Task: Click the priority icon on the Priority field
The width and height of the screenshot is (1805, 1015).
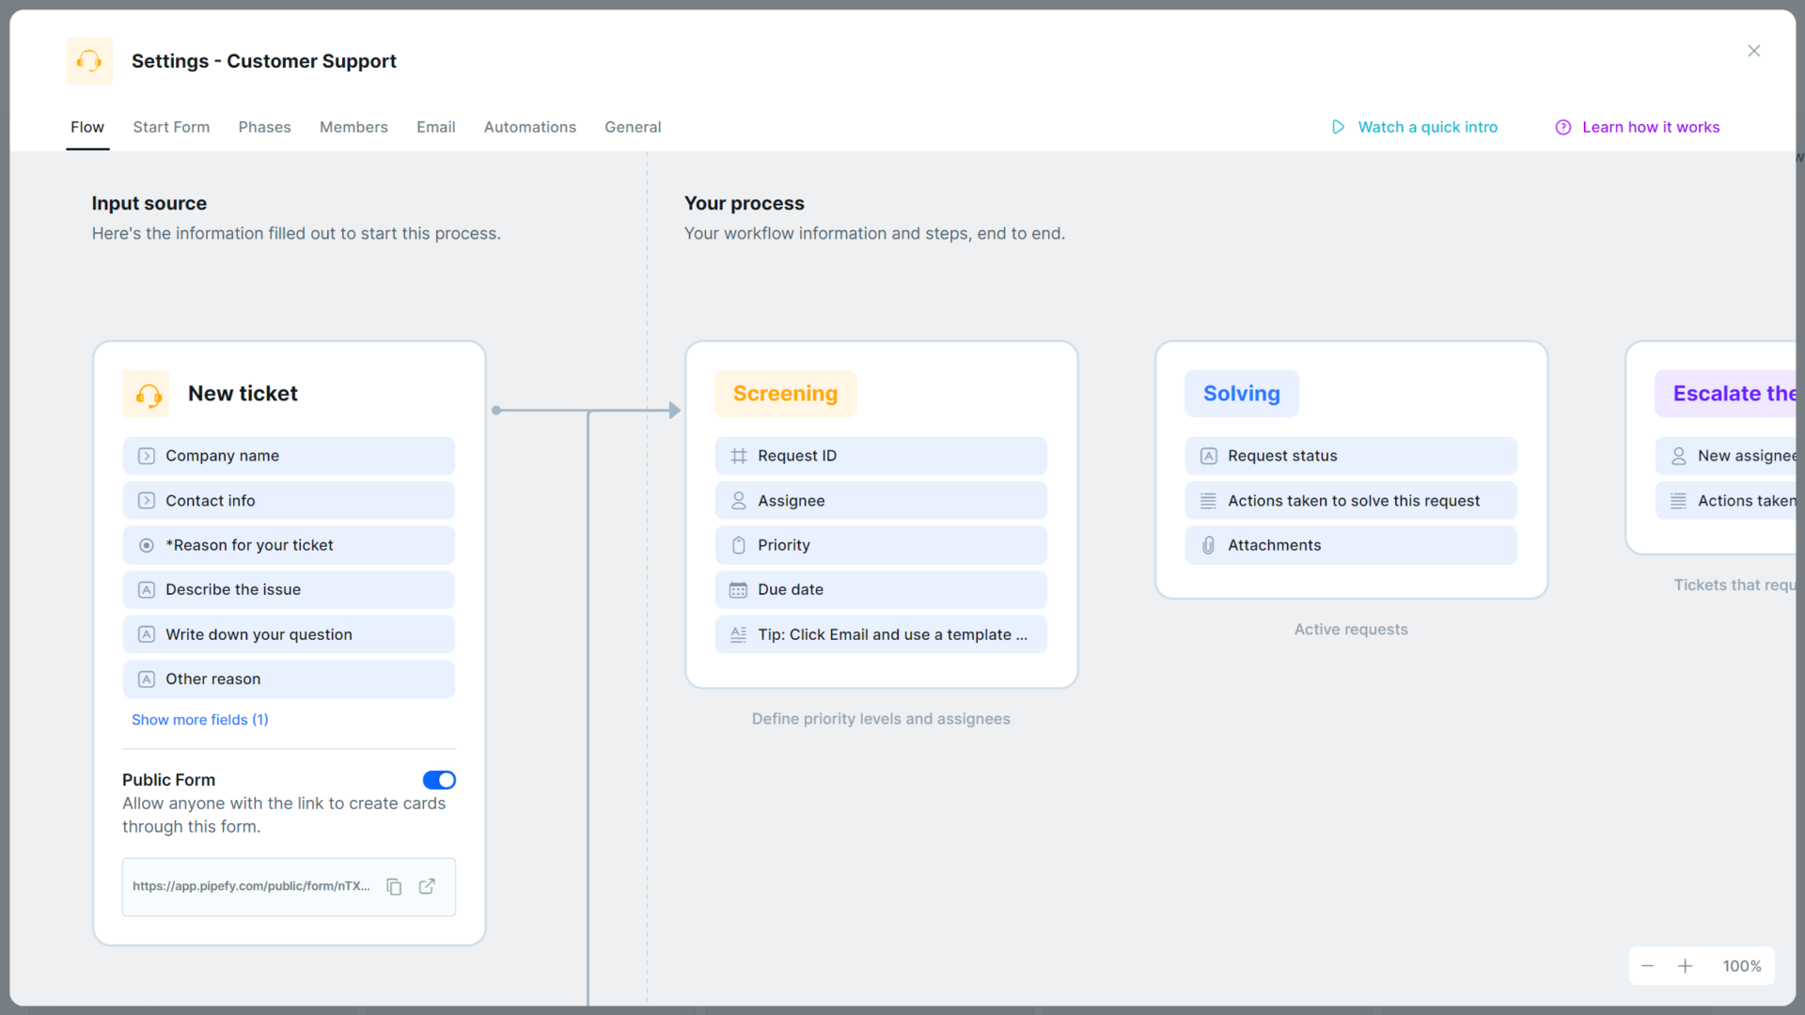Action: (x=738, y=545)
